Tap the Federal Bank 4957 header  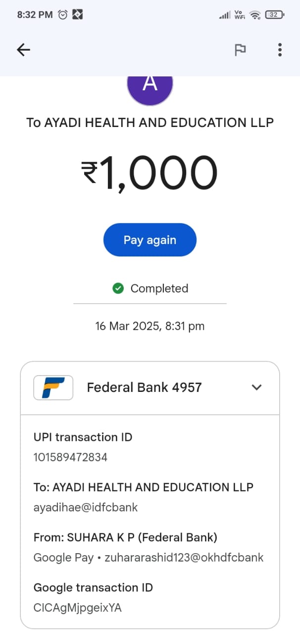click(x=144, y=387)
